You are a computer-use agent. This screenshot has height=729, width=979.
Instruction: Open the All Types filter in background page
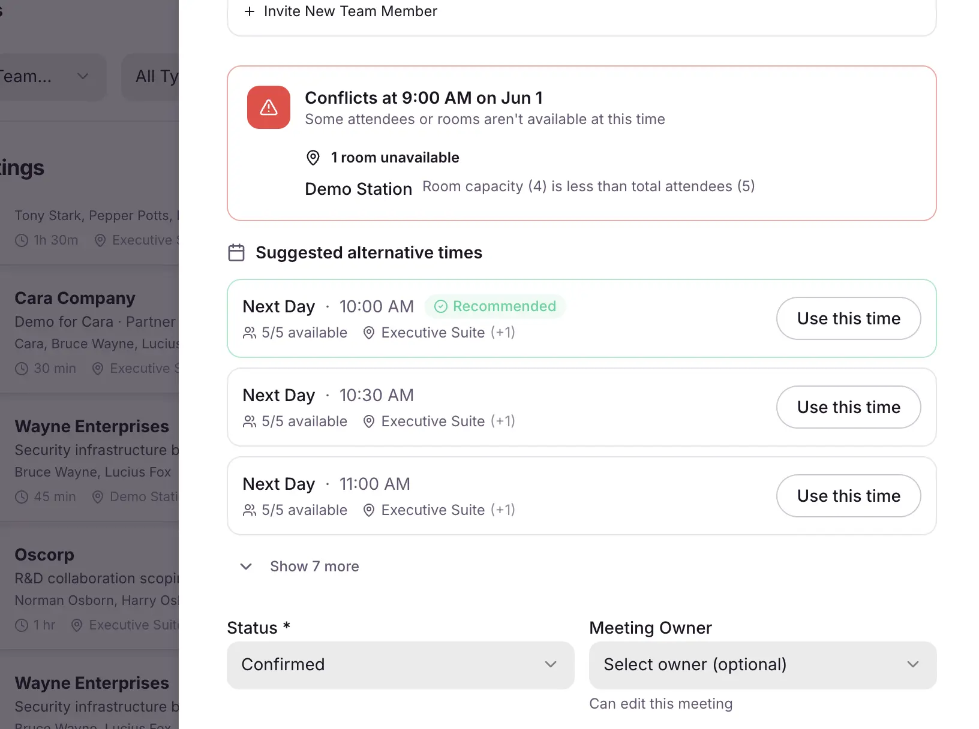coord(151,77)
